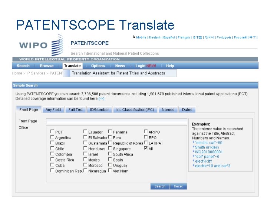Viewport: 267px width, 200px height.
Task: Switch language to Deutsch
Action: coord(155,37)
